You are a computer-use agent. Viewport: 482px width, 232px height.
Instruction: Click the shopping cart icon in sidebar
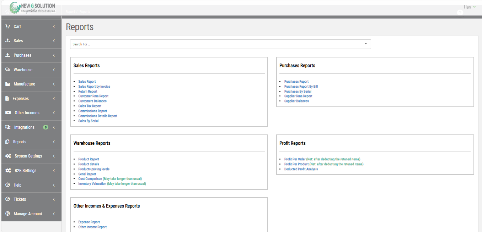coord(8,27)
